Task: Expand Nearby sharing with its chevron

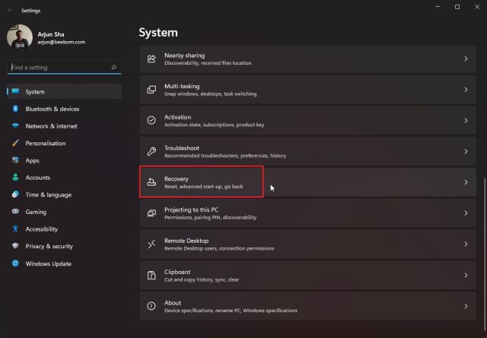Action: (x=466, y=59)
